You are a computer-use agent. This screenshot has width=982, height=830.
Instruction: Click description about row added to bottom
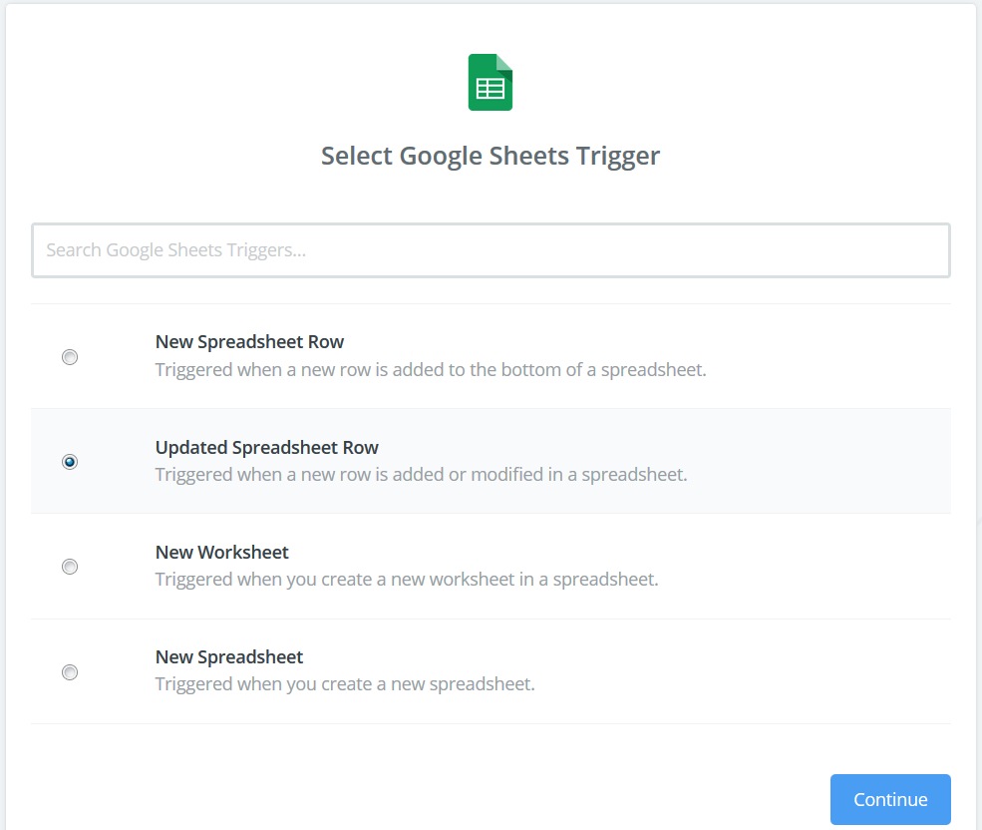431,370
